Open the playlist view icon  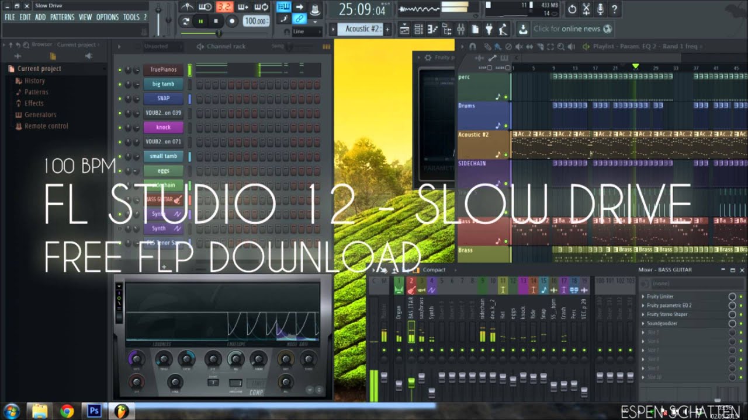(x=404, y=29)
